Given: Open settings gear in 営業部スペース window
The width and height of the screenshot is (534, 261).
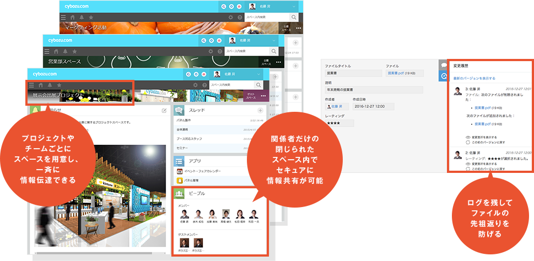Looking at the screenshot, I should 211,51.
